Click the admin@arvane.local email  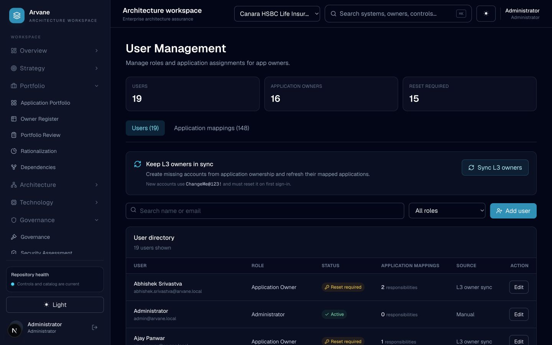pos(155,319)
